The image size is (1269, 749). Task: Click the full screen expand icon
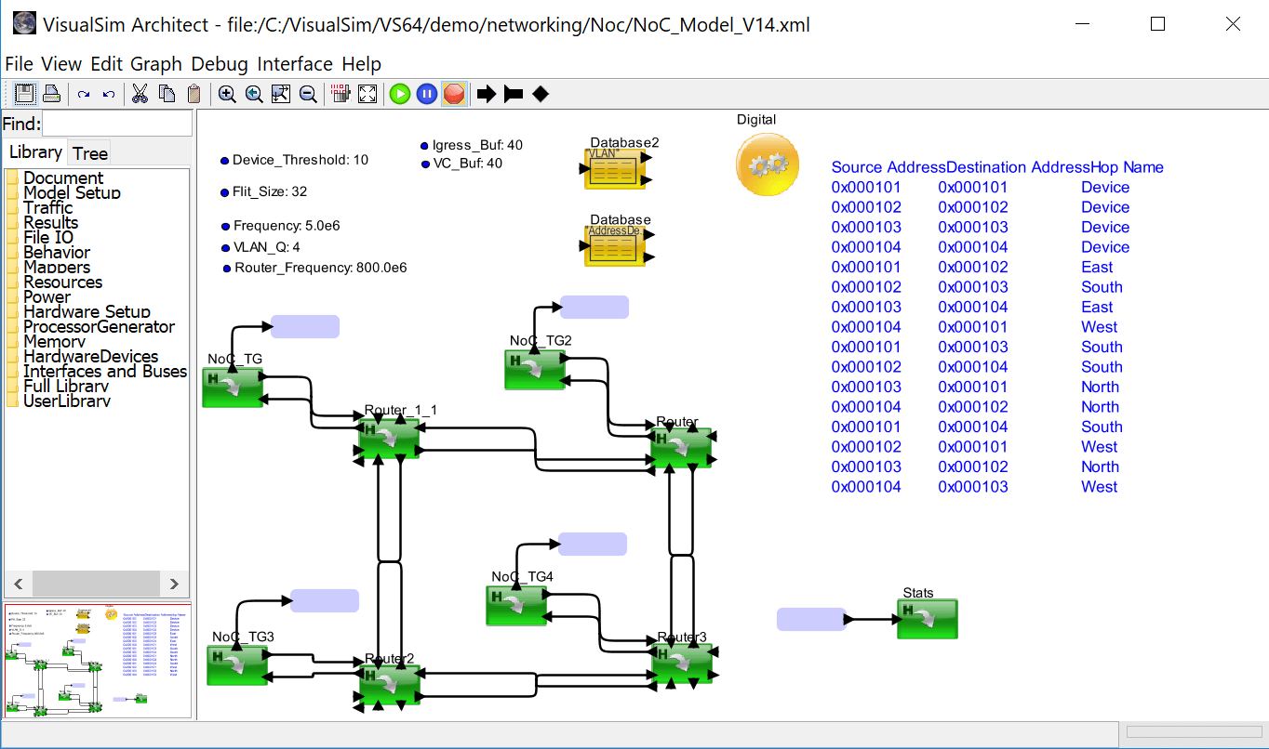367,93
